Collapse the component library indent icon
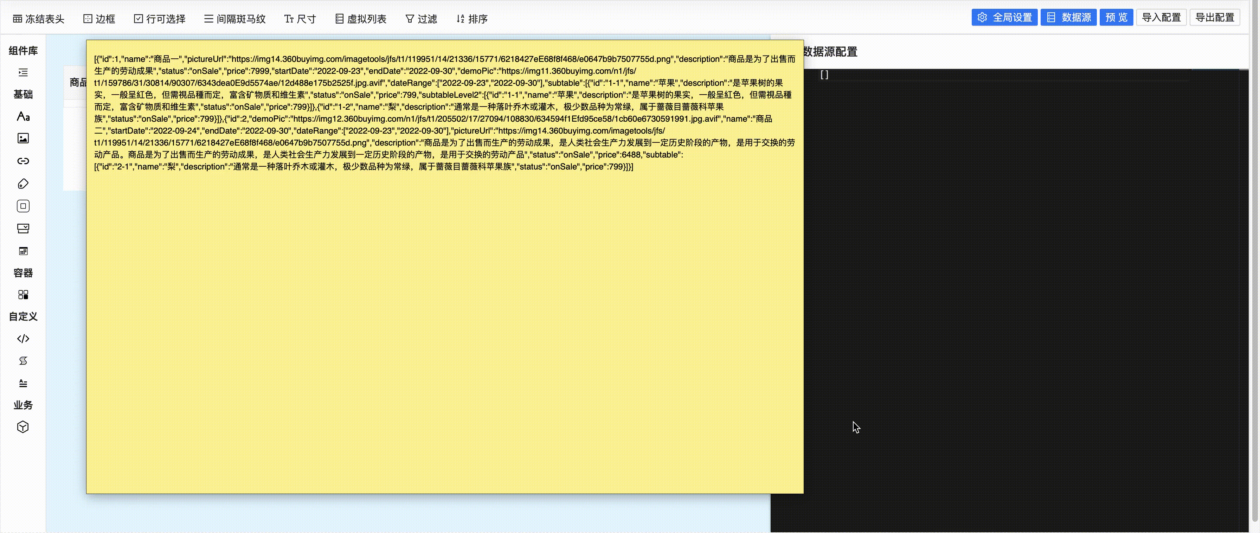The height and width of the screenshot is (533, 1260). pyautogui.click(x=23, y=72)
